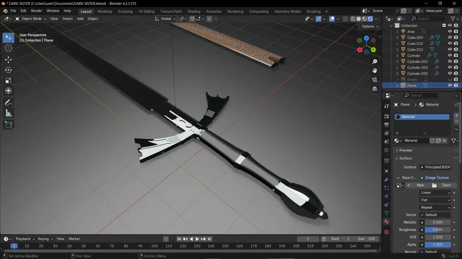Viewport: 462px width, 259px height.
Task: Select the Rotate tool
Action: (8, 70)
